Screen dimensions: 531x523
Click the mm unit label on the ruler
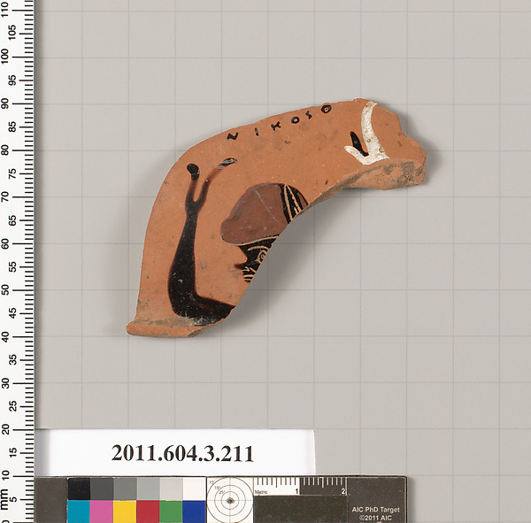[4, 499]
